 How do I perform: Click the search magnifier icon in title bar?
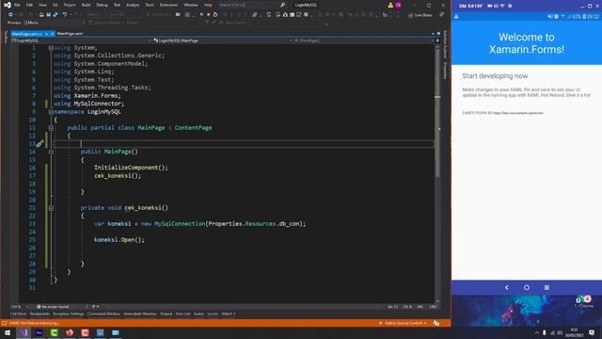coord(283,5)
